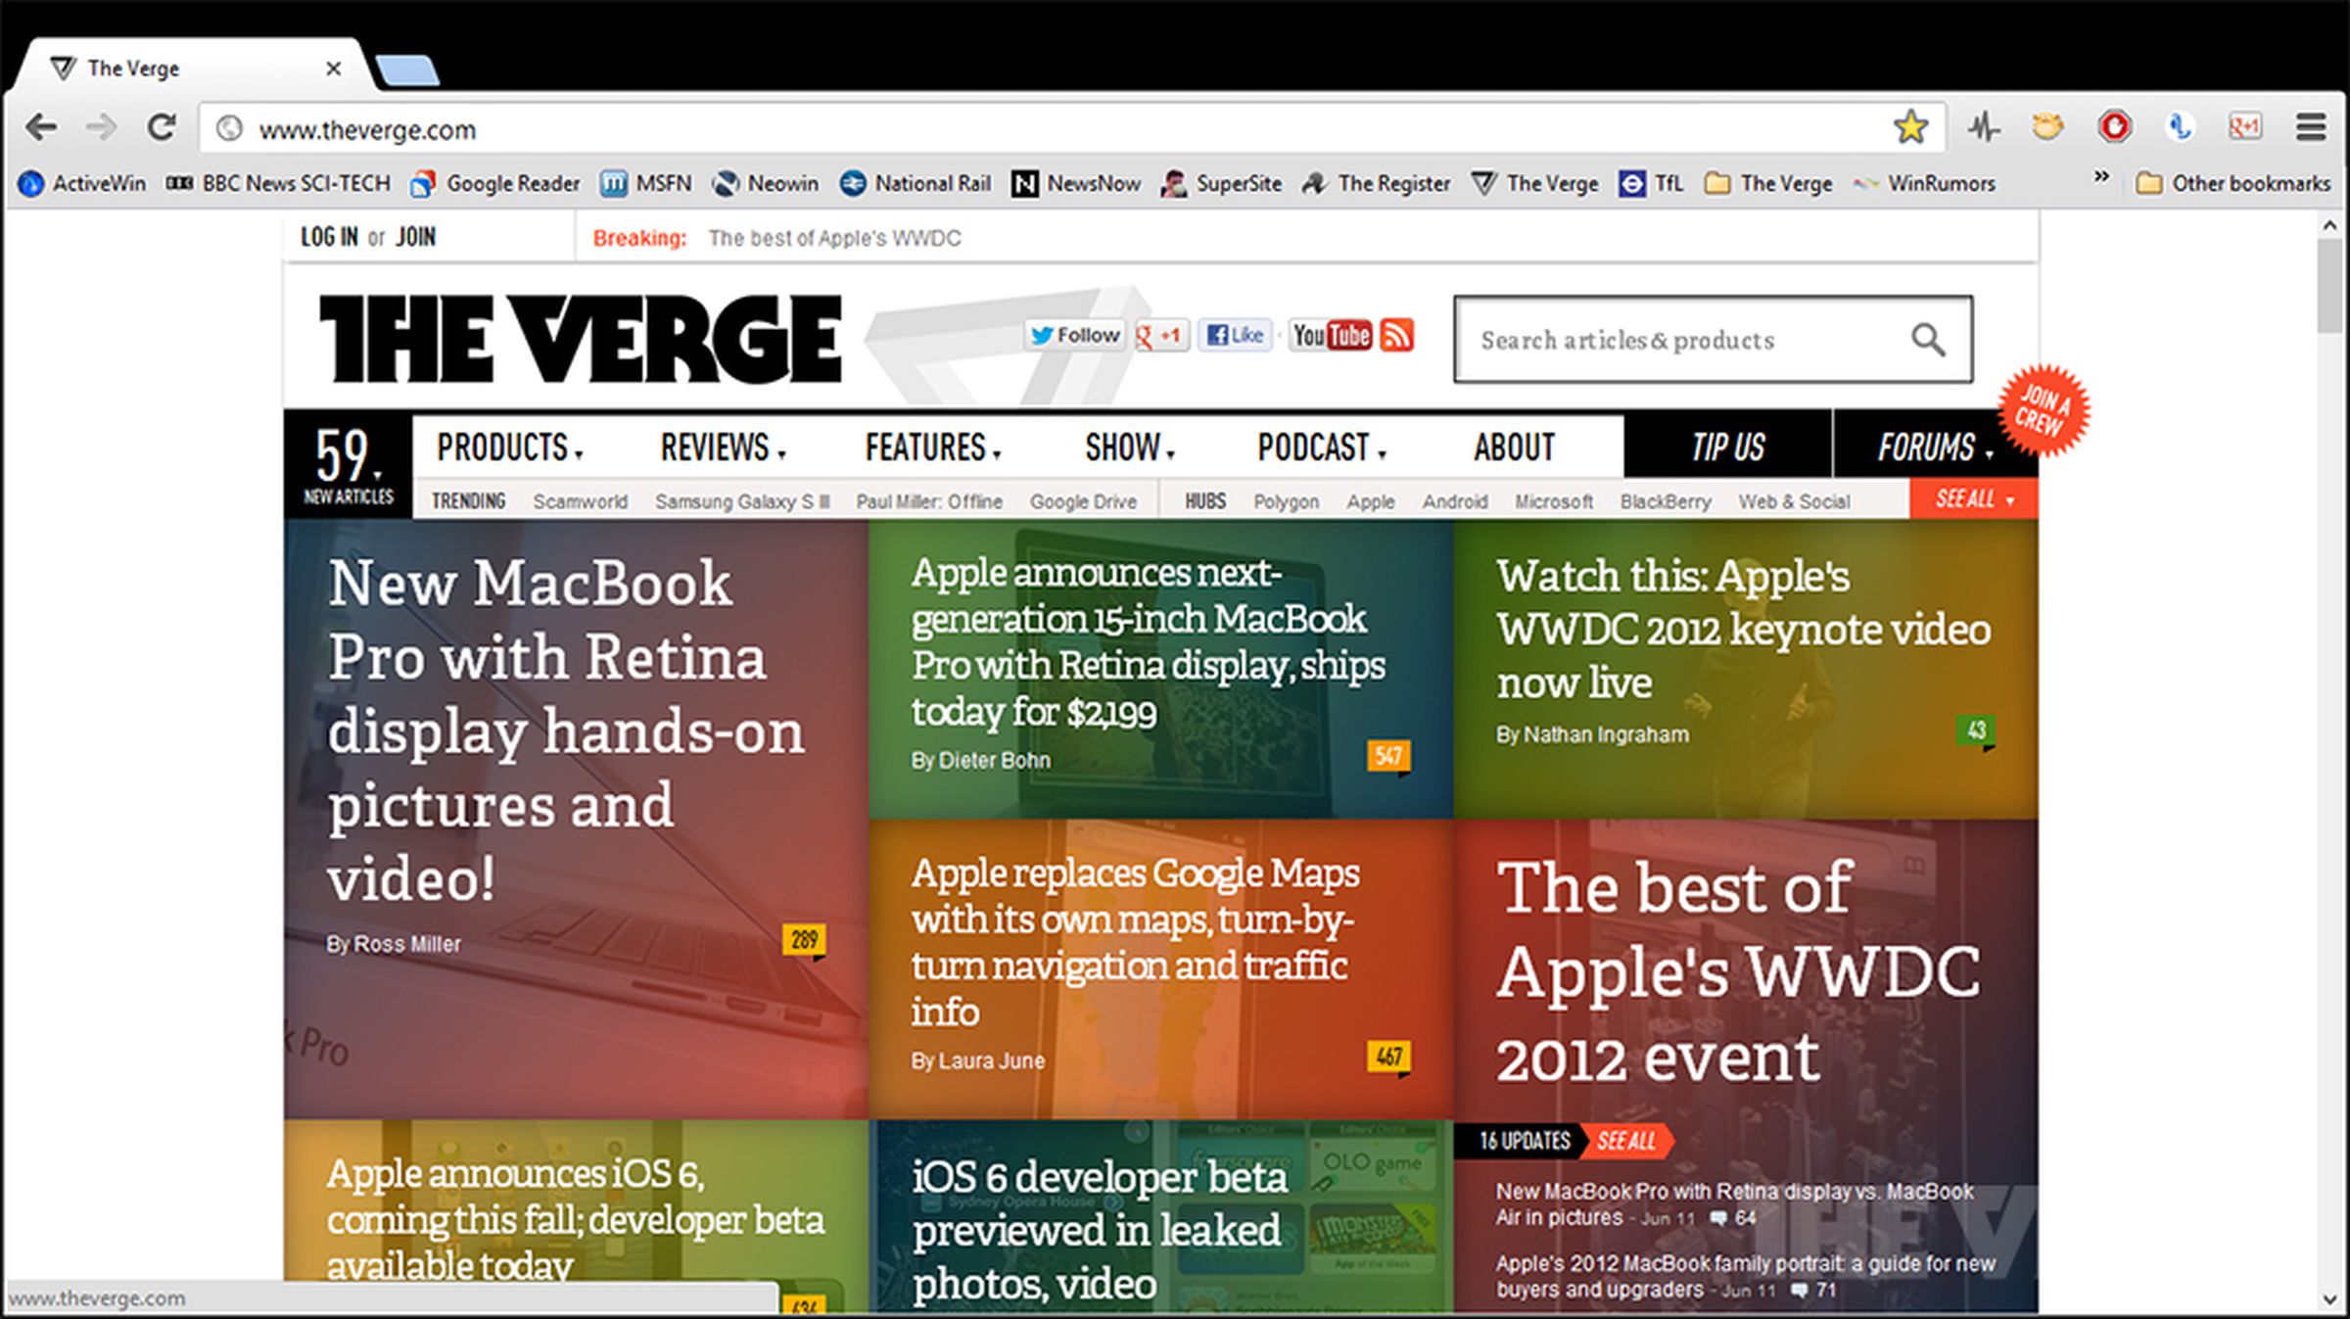
Task: Close The Verge tab
Action: (x=333, y=69)
